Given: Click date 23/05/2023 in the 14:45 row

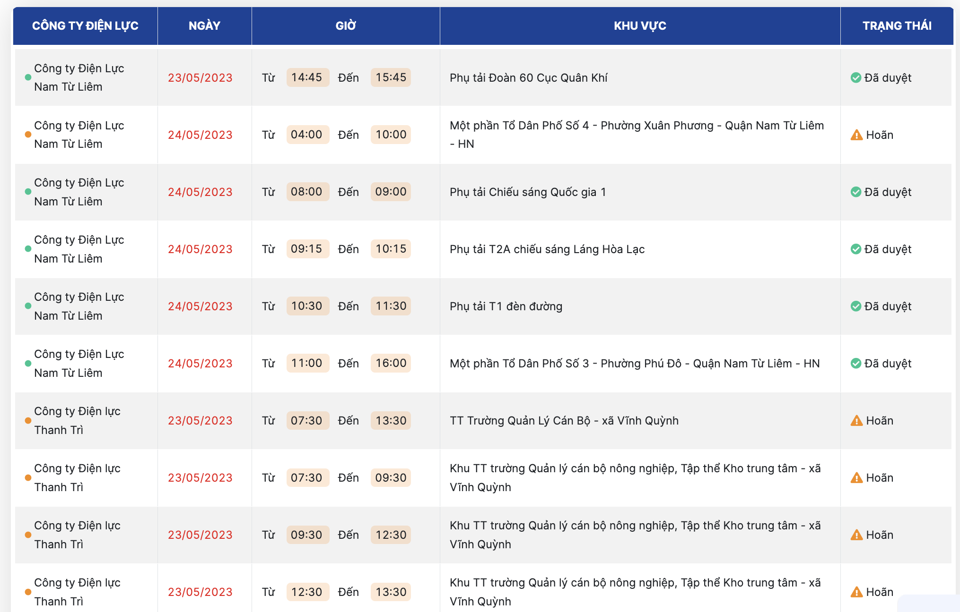Looking at the screenshot, I should [200, 78].
